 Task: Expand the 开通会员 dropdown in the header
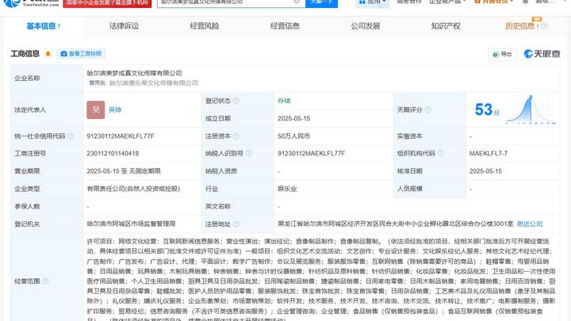pyautogui.click(x=493, y=2)
